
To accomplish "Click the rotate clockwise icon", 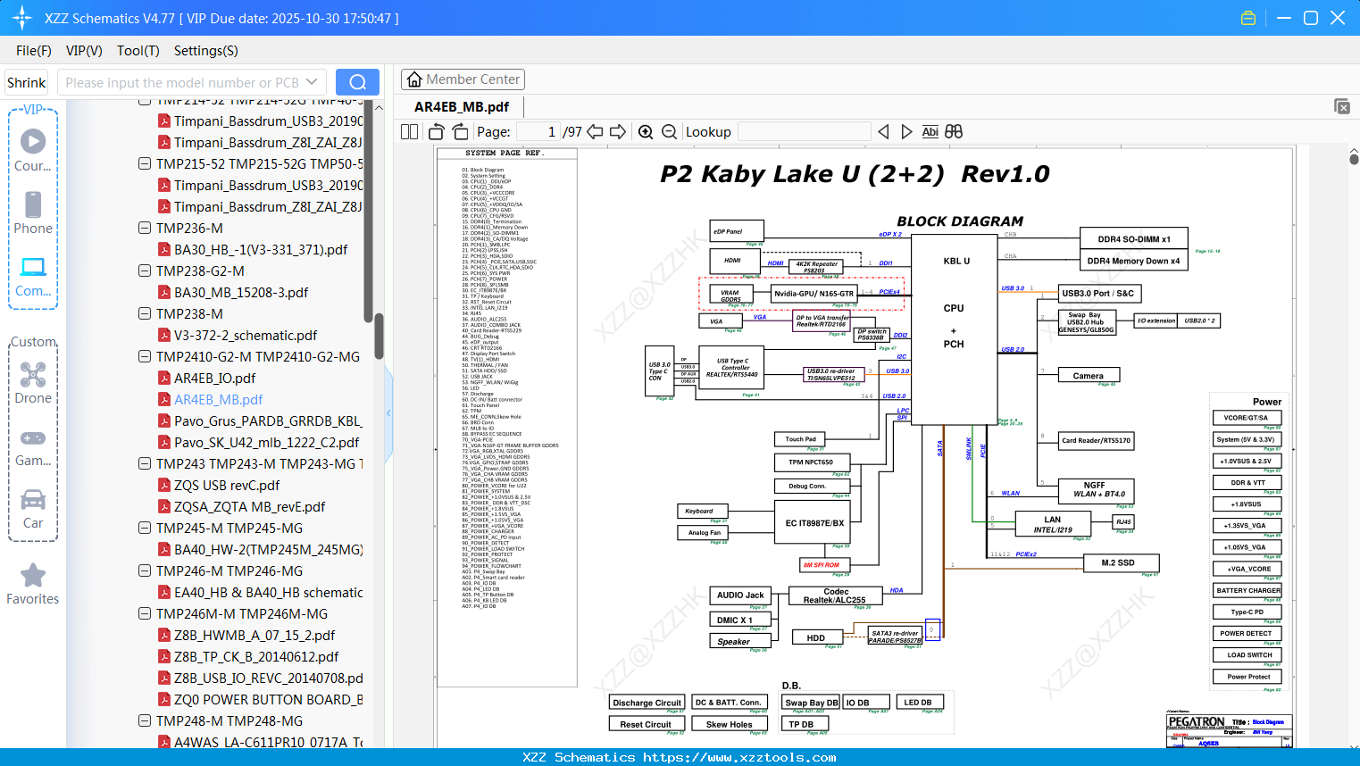I will click(x=460, y=132).
